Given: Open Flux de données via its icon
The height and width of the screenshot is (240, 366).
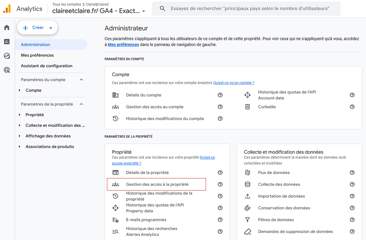Looking at the screenshot, I should coord(247,172).
